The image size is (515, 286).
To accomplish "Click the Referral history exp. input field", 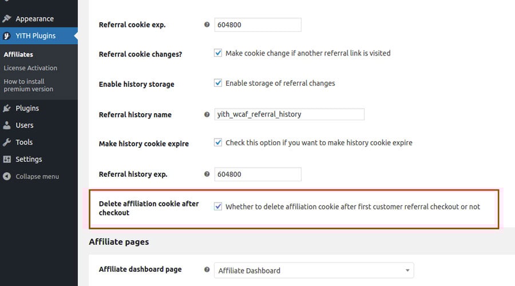I will (258, 174).
